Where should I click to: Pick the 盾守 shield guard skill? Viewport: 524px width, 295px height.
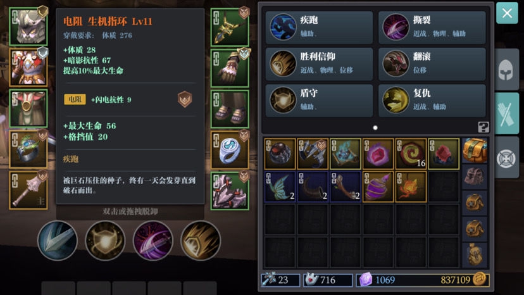coord(319,101)
